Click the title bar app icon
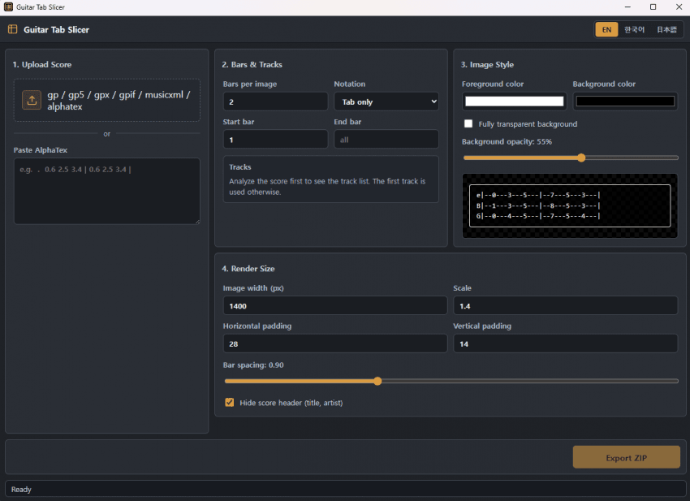Image resolution: width=690 pixels, height=501 pixels. coord(8,7)
